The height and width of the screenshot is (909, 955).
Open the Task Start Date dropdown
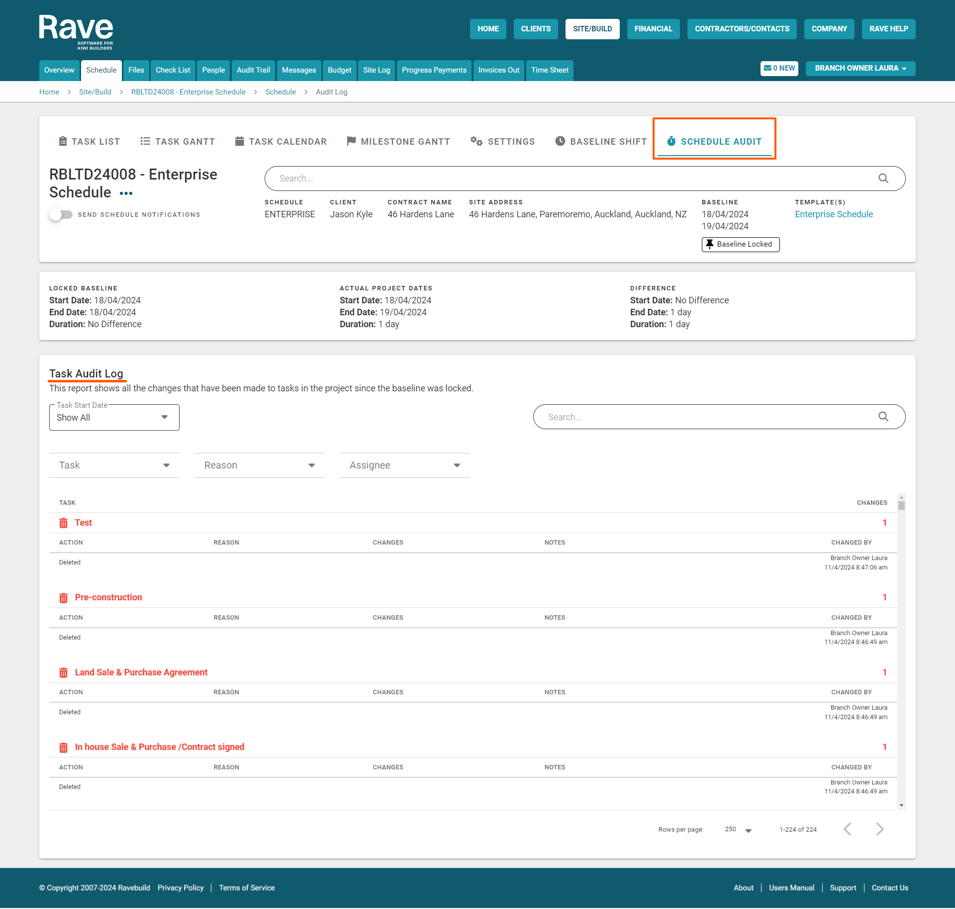114,418
